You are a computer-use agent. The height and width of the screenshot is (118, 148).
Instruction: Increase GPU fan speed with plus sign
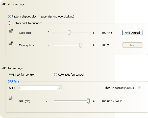click(93, 101)
